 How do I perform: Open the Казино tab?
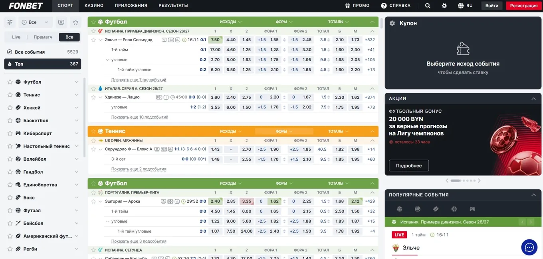coord(94,6)
